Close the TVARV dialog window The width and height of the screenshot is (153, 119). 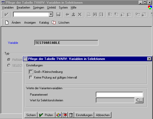click(x=149, y=59)
